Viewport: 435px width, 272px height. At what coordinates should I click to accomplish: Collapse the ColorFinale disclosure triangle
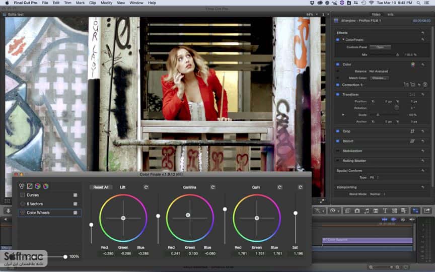coord(343,40)
